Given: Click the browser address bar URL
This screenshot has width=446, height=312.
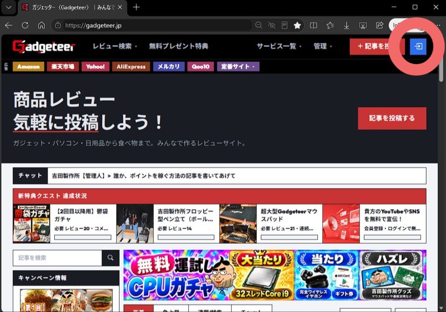Looking at the screenshot, I should pyautogui.click(x=93, y=25).
